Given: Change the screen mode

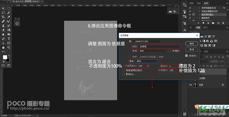Looking at the screenshot, I should pos(9,65).
